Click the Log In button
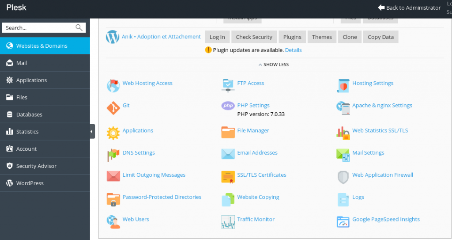 (x=217, y=37)
